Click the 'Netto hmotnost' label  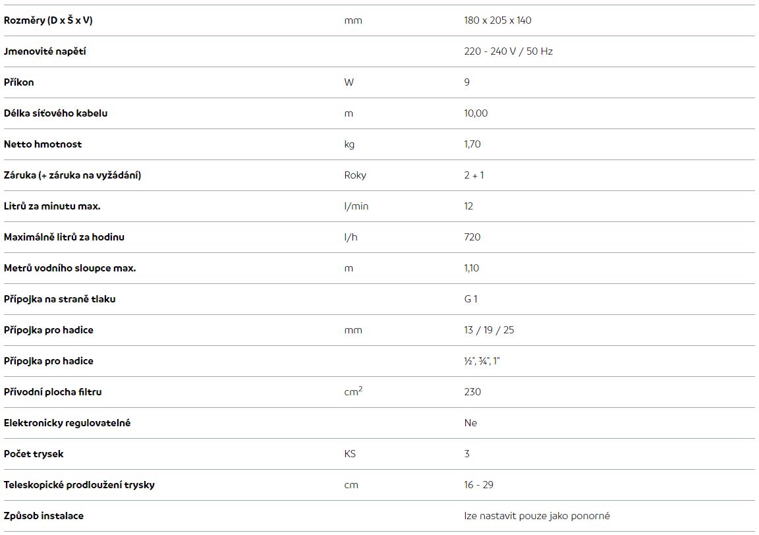coord(43,144)
